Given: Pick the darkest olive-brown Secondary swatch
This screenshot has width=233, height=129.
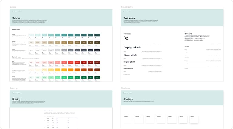Looking at the screenshot, I should click(97, 43).
